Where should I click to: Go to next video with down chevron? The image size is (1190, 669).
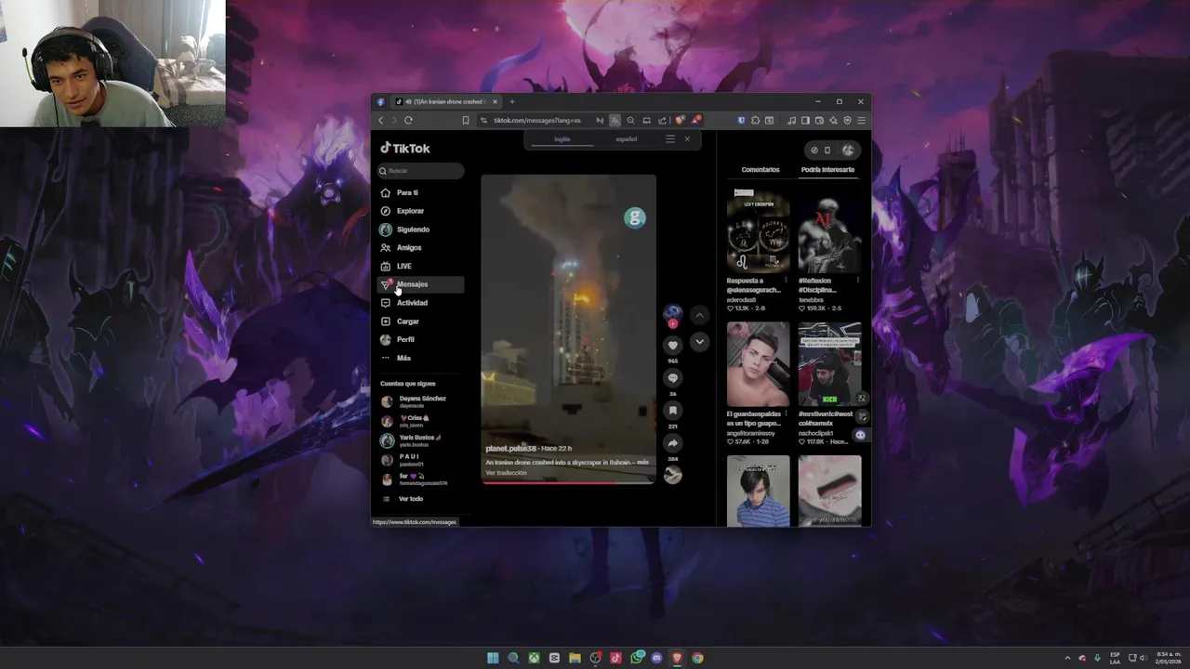pos(700,342)
